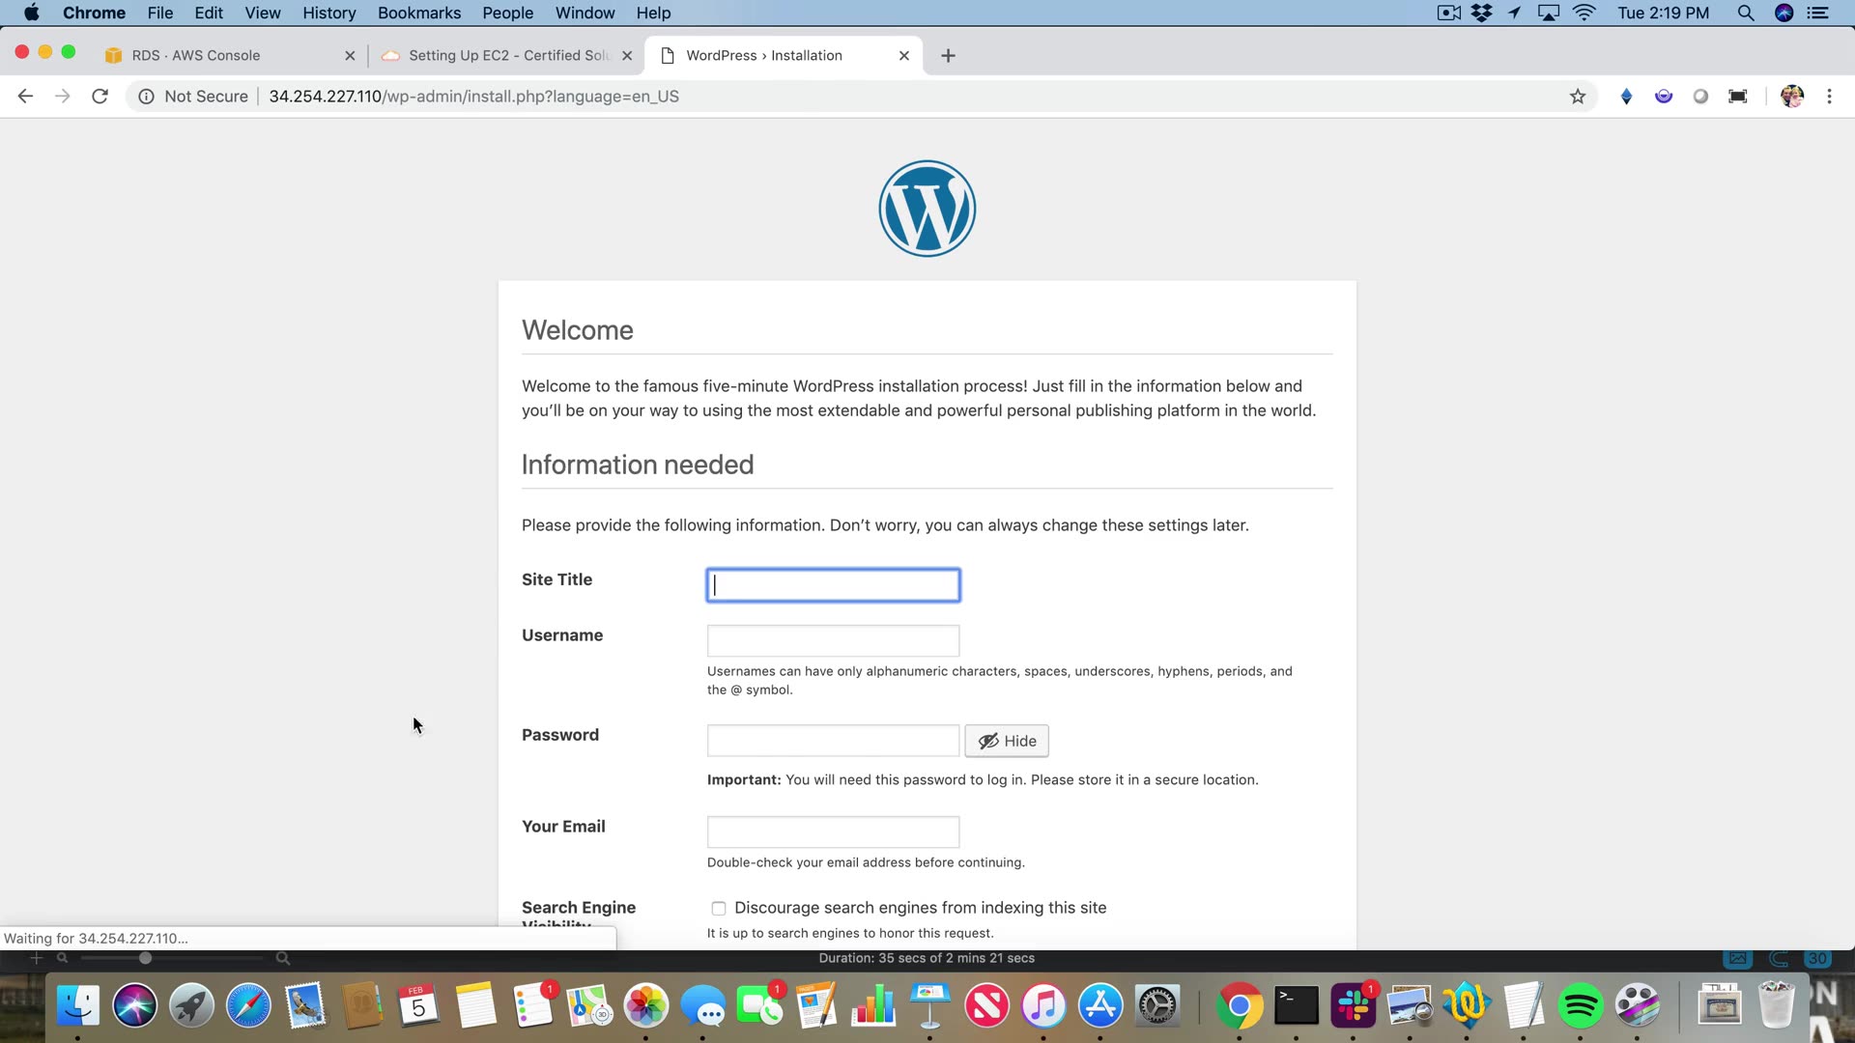Bookmark page with the star icon
This screenshot has width=1855, height=1043.
coord(1578,97)
